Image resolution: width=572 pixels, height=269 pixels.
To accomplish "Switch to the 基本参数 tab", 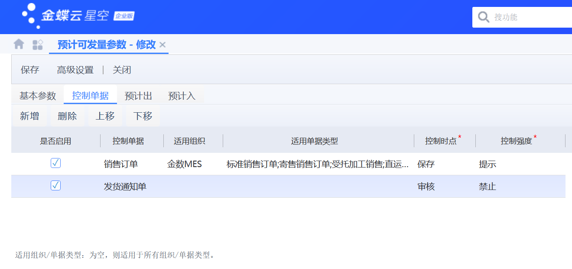I will point(38,96).
